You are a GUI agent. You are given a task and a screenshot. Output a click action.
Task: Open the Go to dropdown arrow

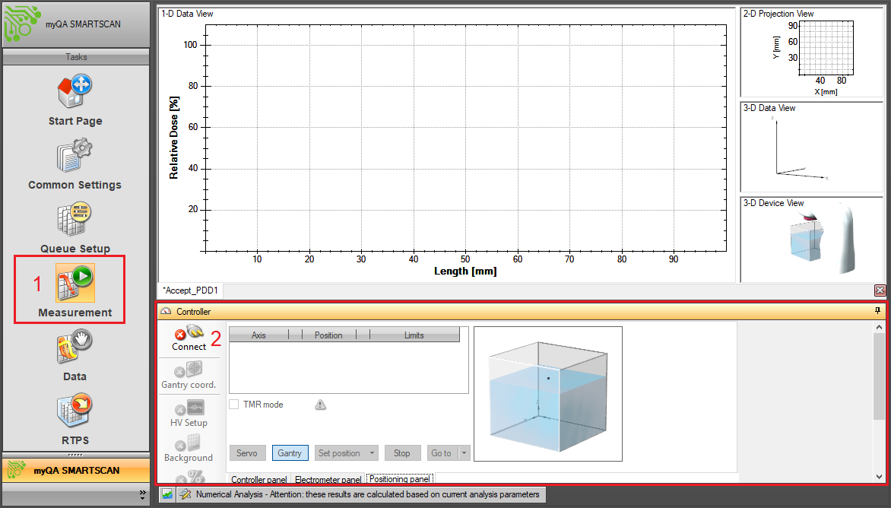click(465, 453)
